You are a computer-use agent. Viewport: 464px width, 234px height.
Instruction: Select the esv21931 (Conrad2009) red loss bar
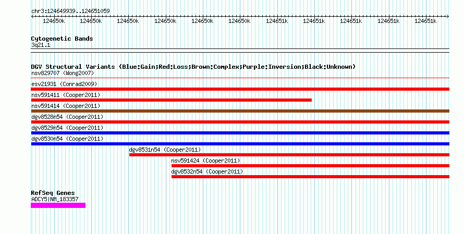tap(240, 89)
